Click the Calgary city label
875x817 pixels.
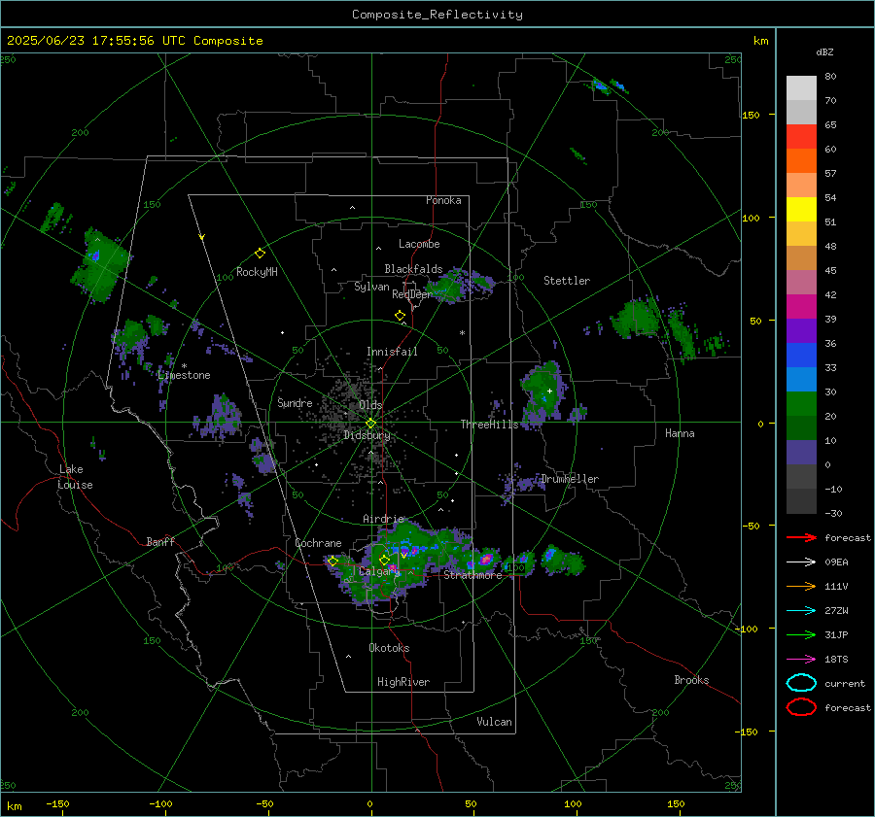click(379, 571)
